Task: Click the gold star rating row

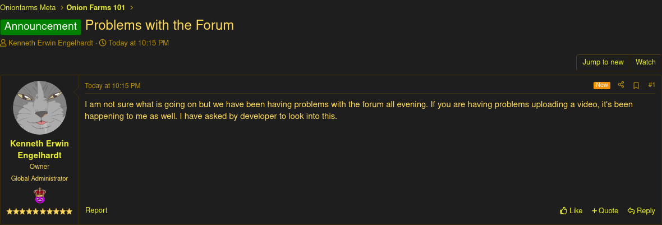Action: coord(39,212)
